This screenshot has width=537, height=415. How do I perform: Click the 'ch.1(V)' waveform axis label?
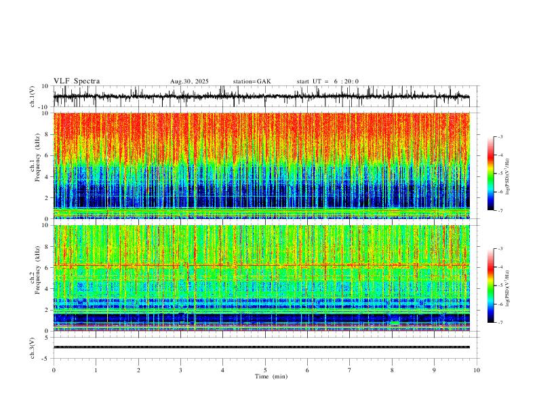33,96
